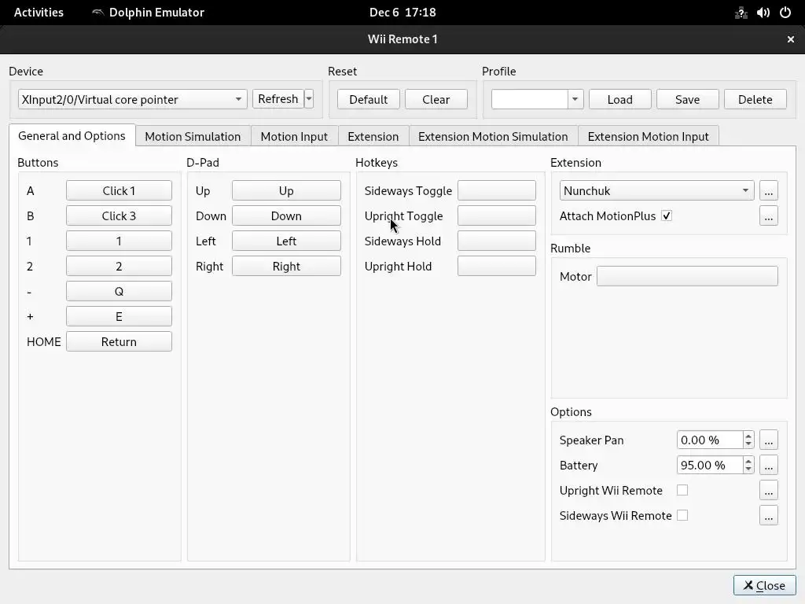The image size is (805, 604).
Task: Click the A button mapping 'Click 1'
Action: tap(119, 190)
